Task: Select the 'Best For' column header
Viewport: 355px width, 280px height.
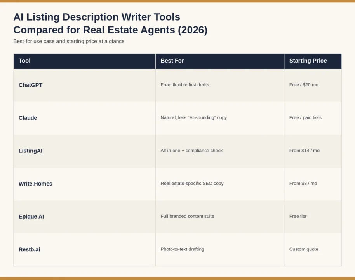Action: point(220,61)
